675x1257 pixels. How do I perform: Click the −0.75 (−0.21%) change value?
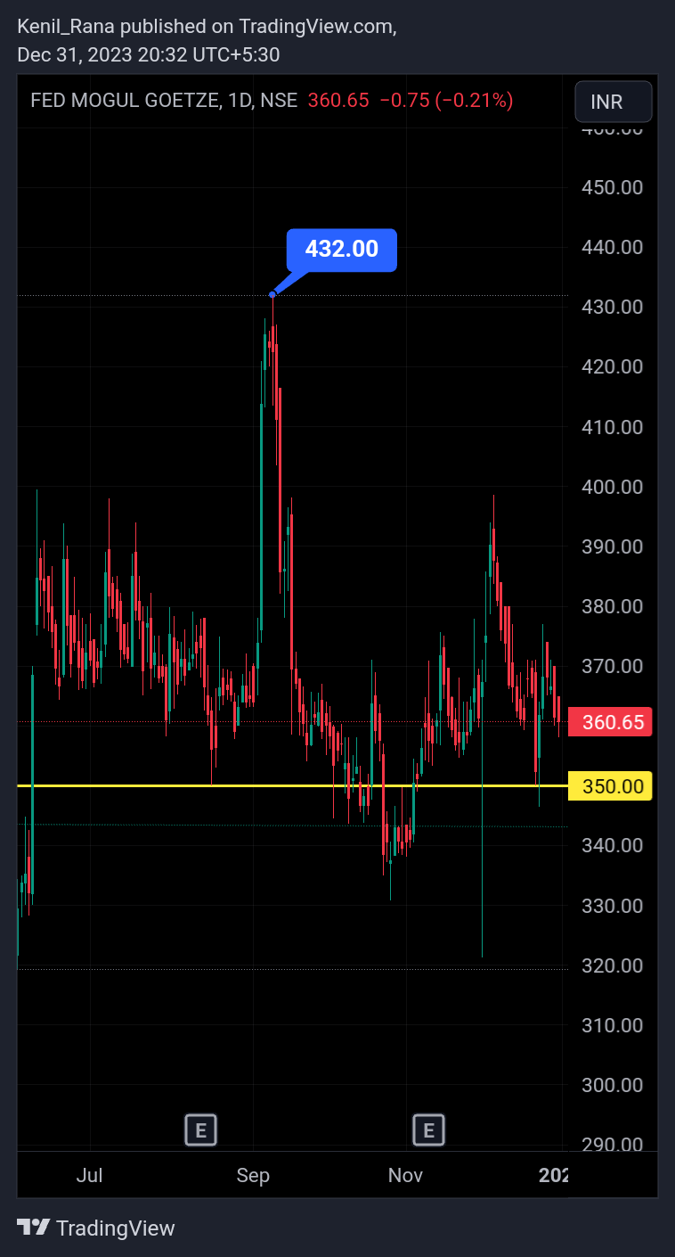(x=446, y=101)
